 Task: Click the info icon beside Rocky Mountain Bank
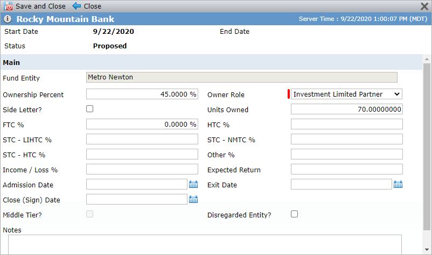coord(8,19)
